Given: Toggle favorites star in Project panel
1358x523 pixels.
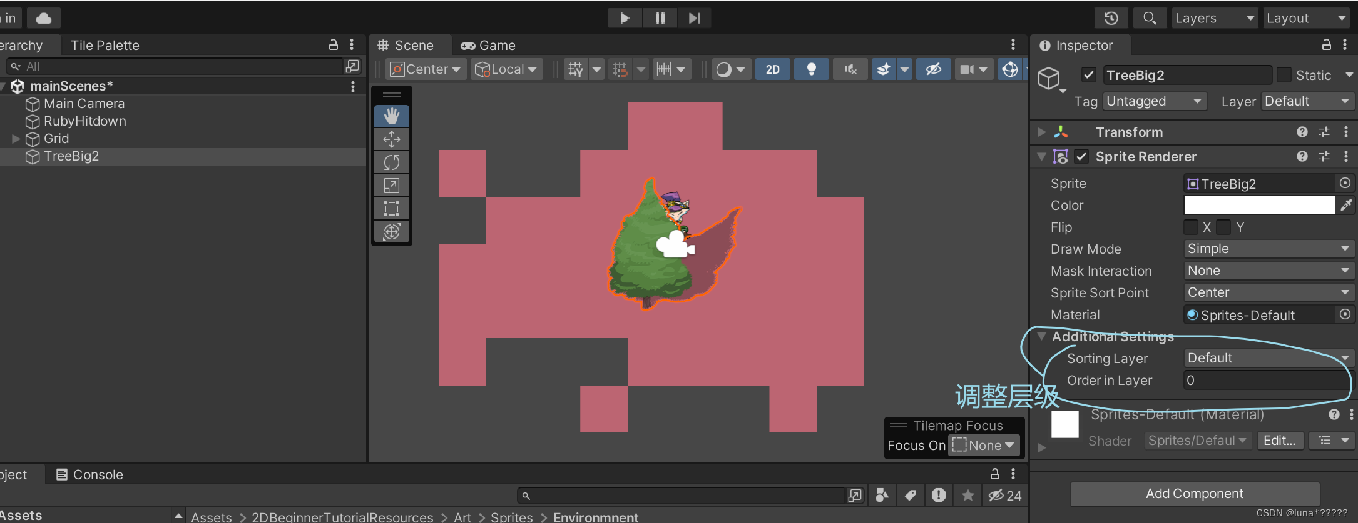Looking at the screenshot, I should click(968, 496).
